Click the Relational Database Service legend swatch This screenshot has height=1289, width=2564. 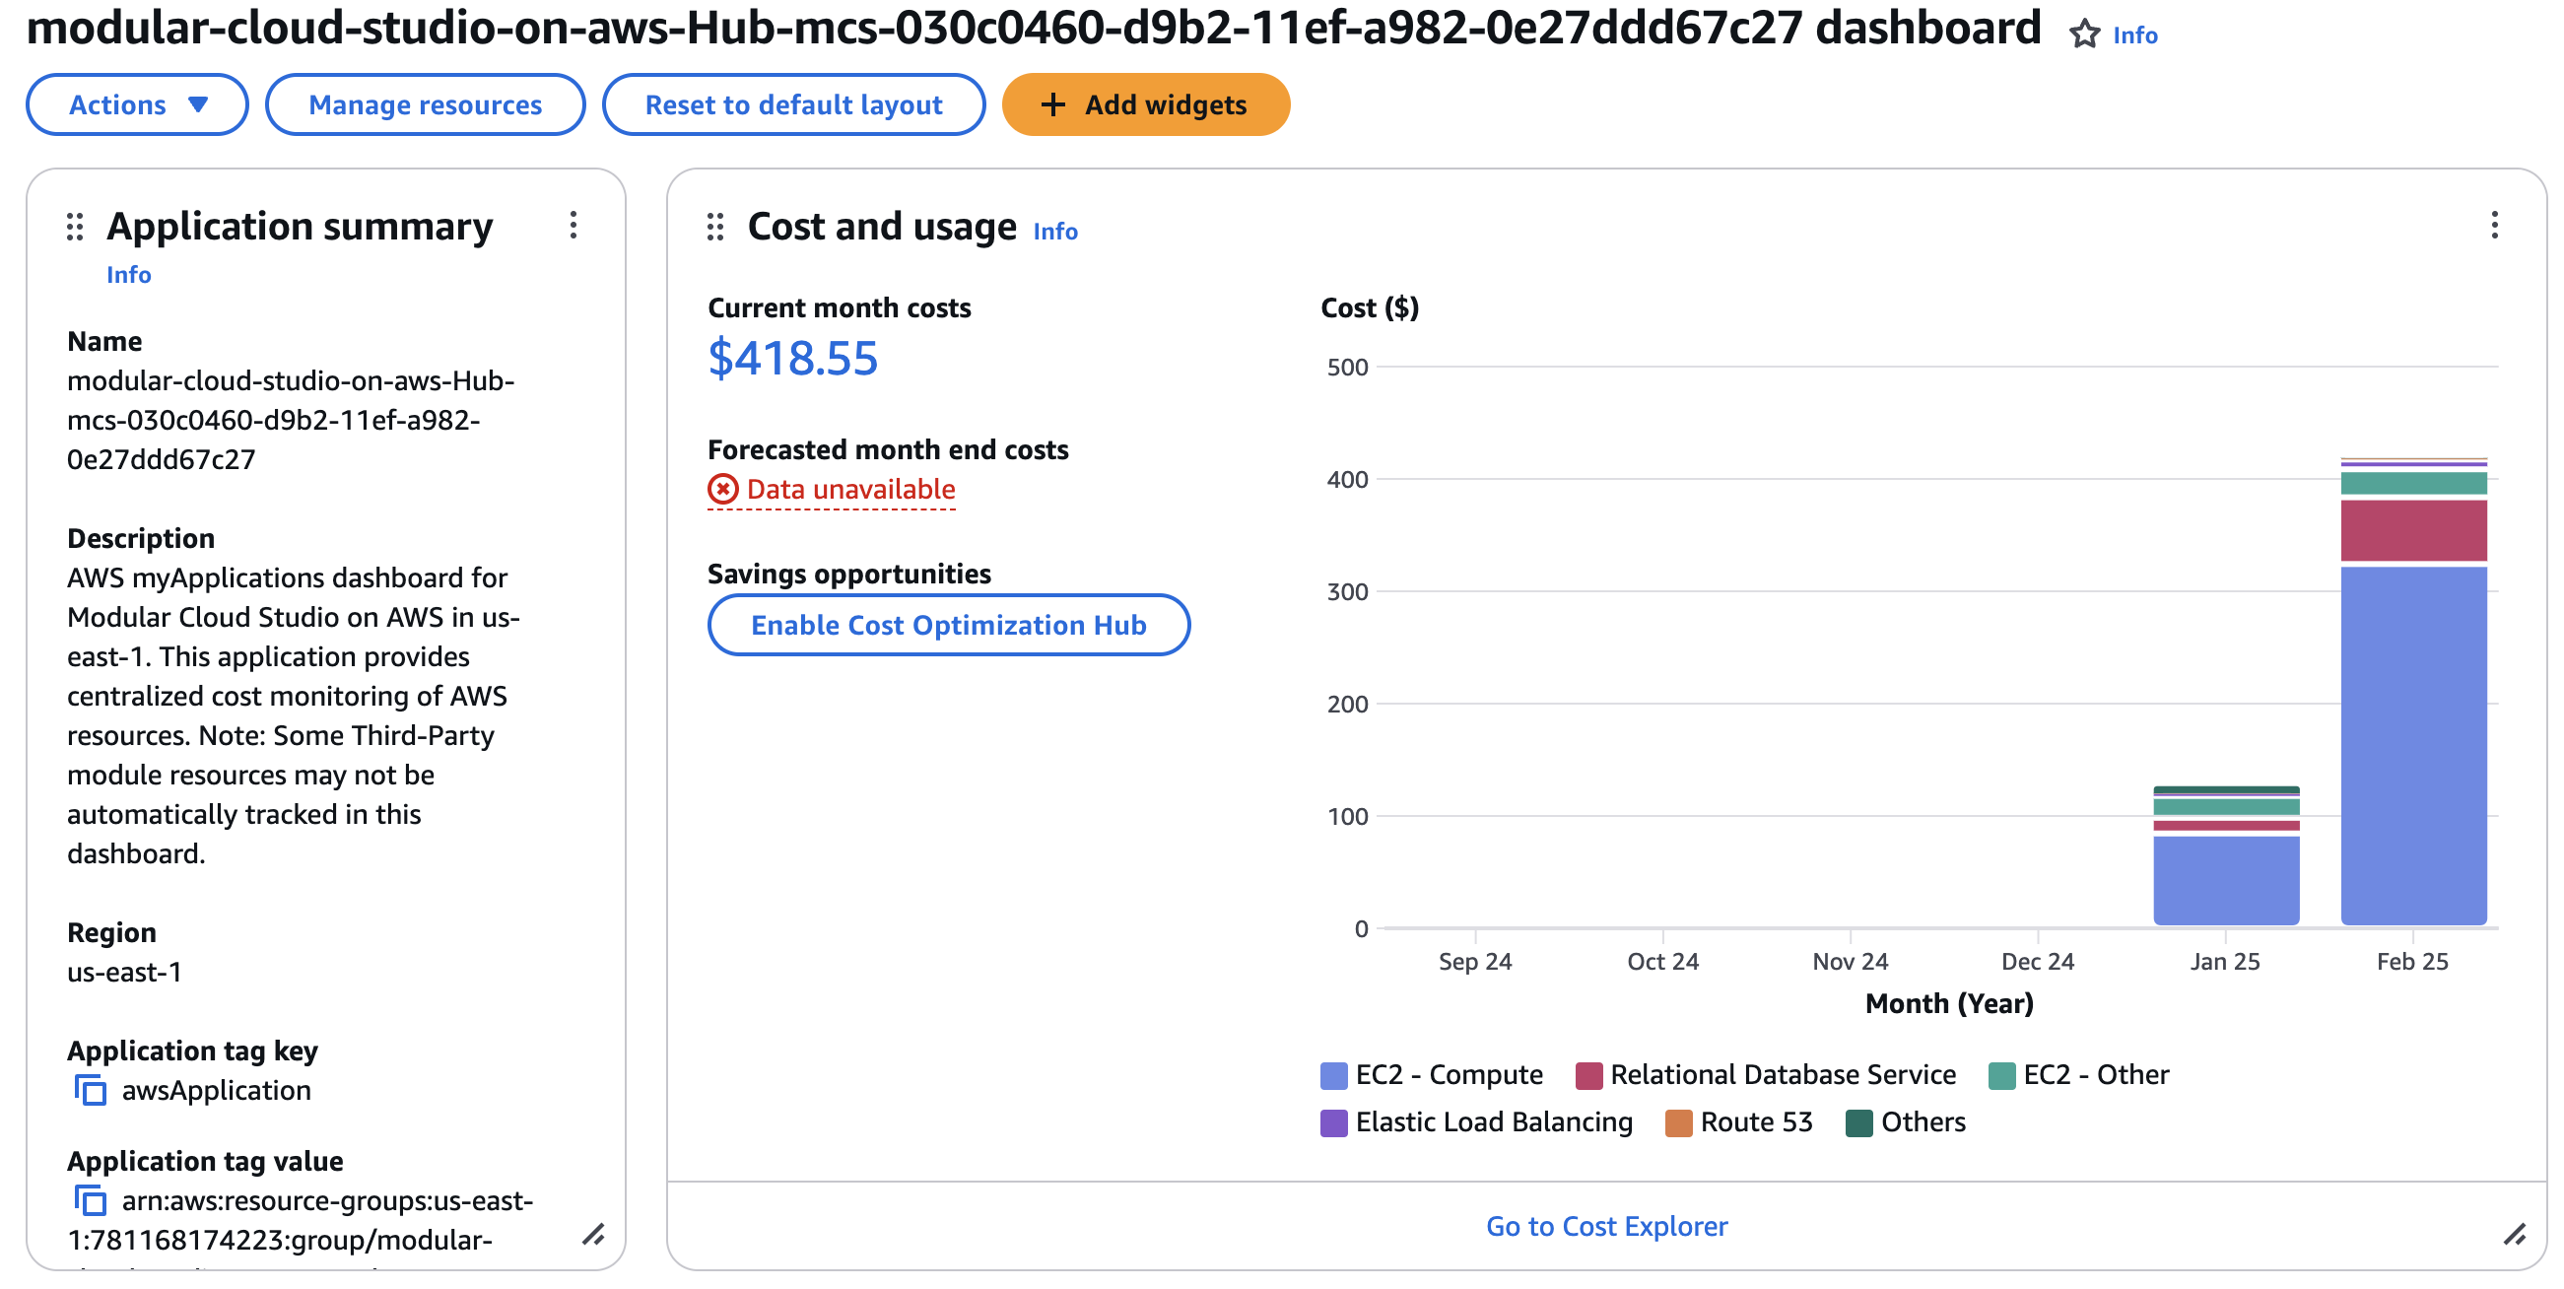click(1588, 1076)
